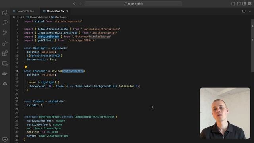Image resolution: width=254 pixels, height=143 pixels.
Task: Click the Highlight constant on line 8
Action: [40, 48]
